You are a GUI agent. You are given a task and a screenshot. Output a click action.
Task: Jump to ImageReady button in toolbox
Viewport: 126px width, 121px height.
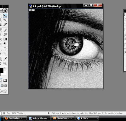[x=3, y=91]
